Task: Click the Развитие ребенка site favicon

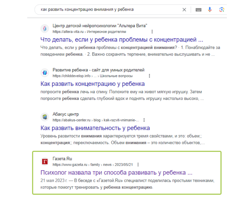Action: [x=45, y=73]
